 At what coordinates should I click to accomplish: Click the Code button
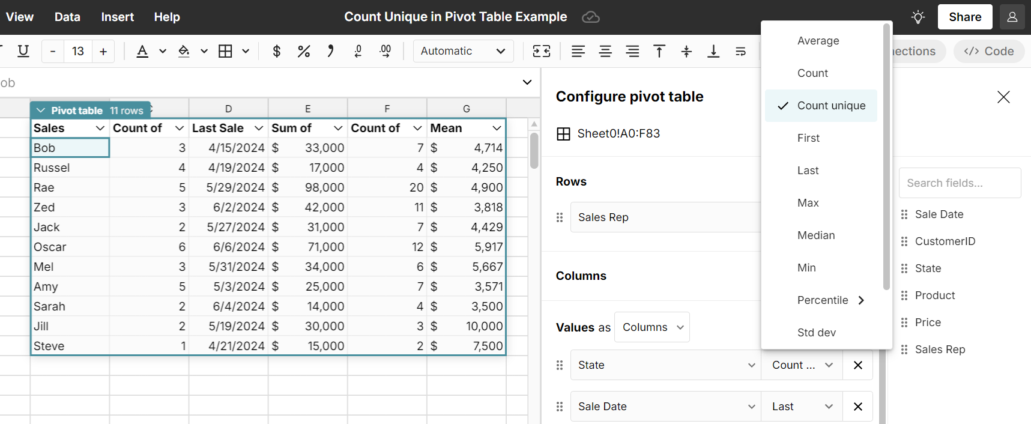click(989, 51)
